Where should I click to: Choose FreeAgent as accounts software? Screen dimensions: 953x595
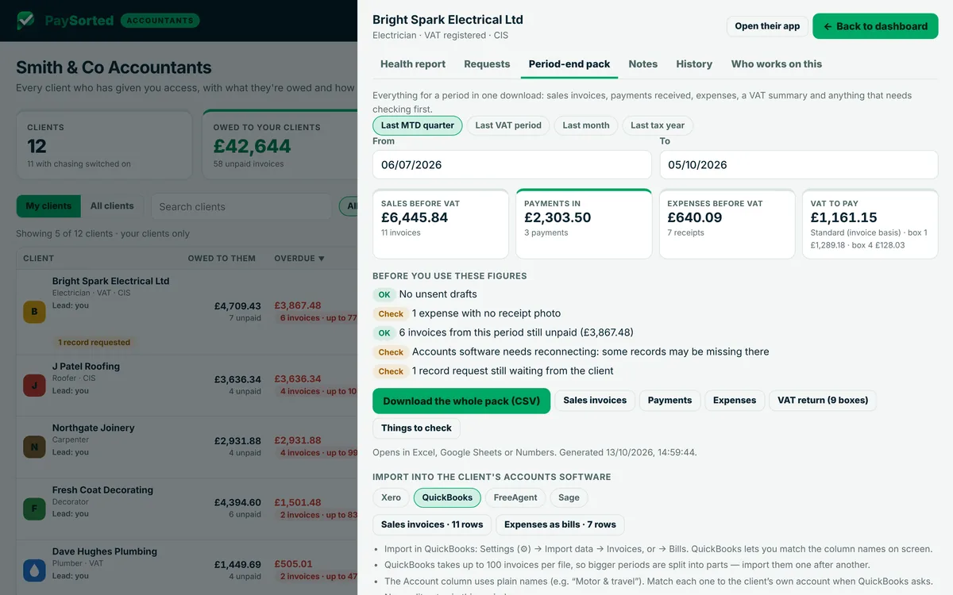coord(515,498)
